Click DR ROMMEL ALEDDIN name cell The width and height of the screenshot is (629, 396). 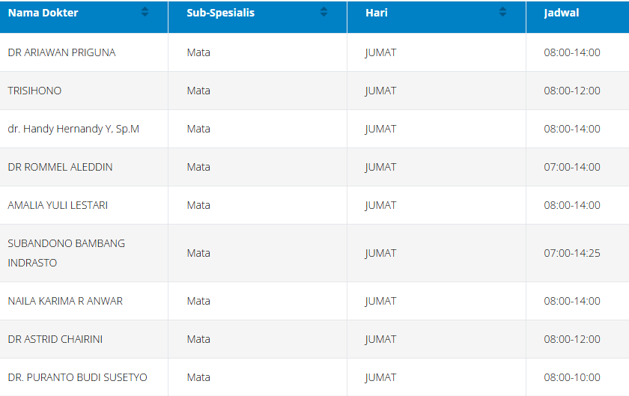pos(60,167)
